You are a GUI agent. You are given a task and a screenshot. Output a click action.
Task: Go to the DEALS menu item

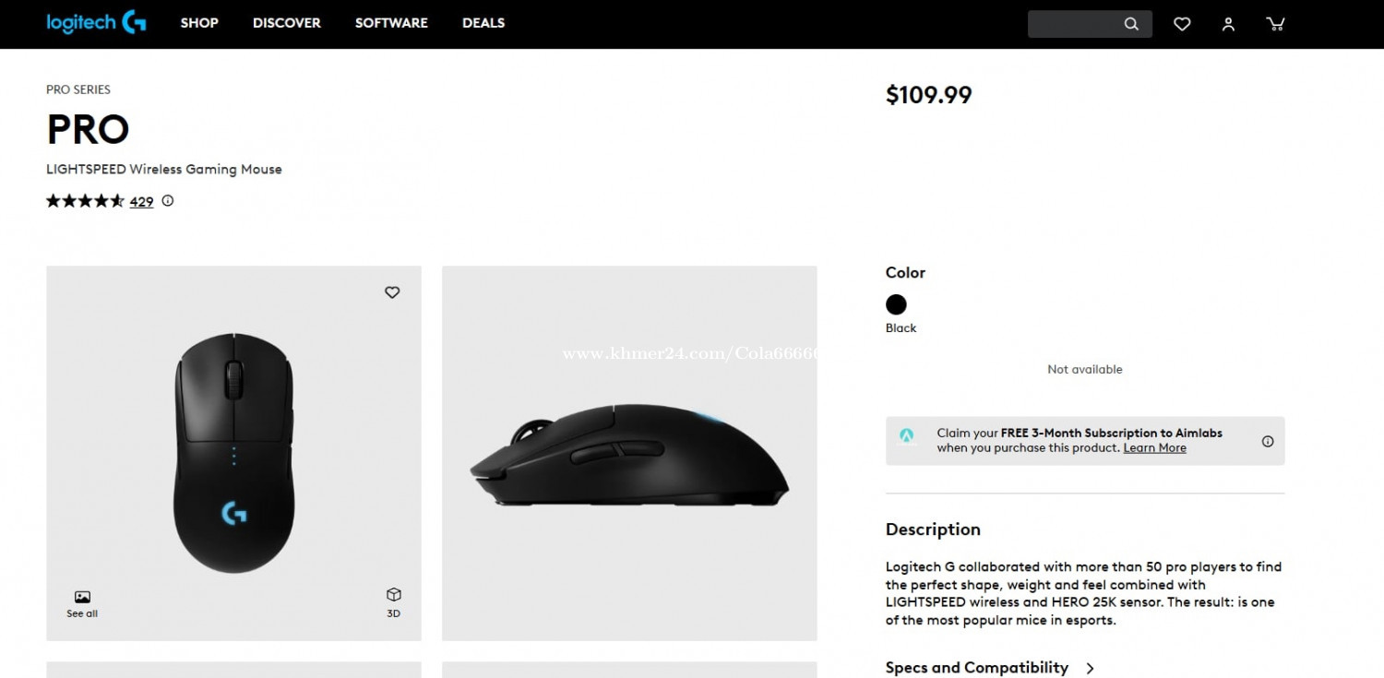483,23
